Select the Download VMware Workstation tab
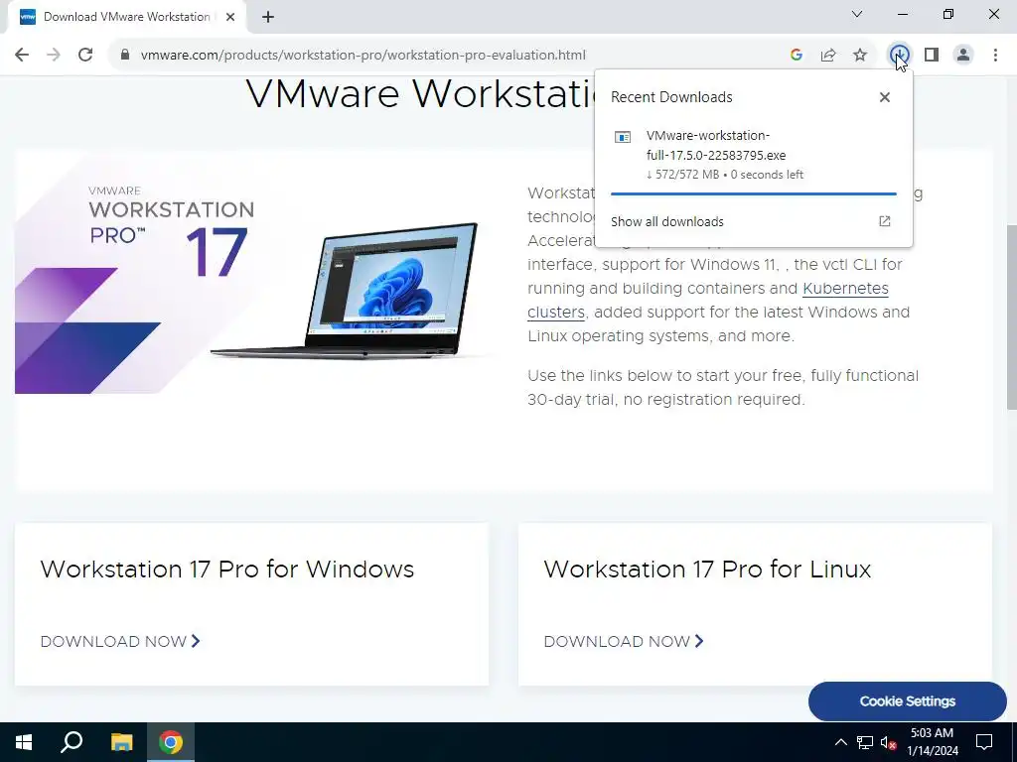Viewport: 1017px width, 762px height. pyautogui.click(x=126, y=17)
